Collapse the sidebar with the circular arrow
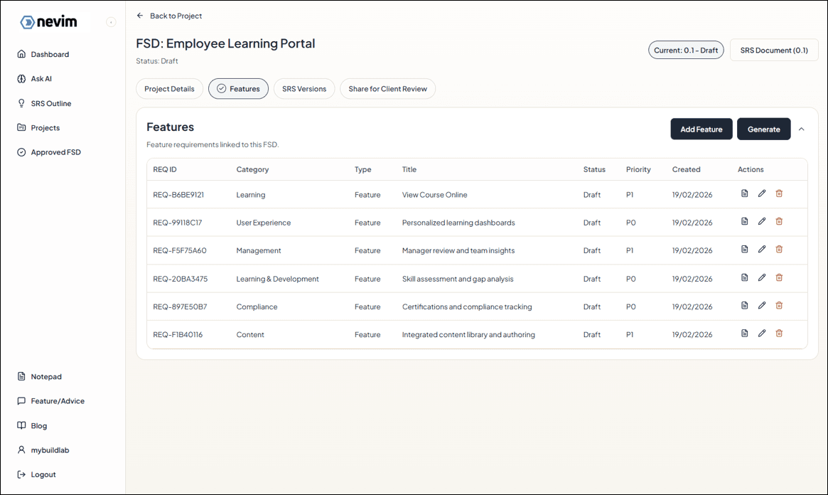Screen dimensions: 828x495 pyautogui.click(x=111, y=22)
